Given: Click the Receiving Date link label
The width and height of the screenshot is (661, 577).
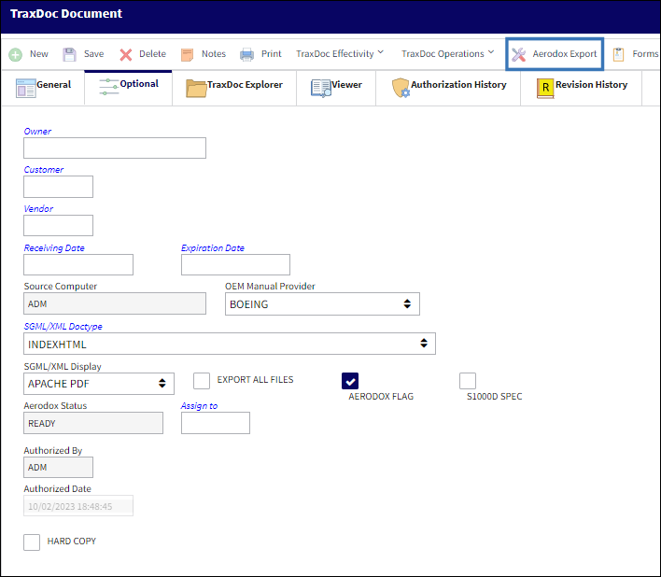Looking at the screenshot, I should tap(54, 247).
